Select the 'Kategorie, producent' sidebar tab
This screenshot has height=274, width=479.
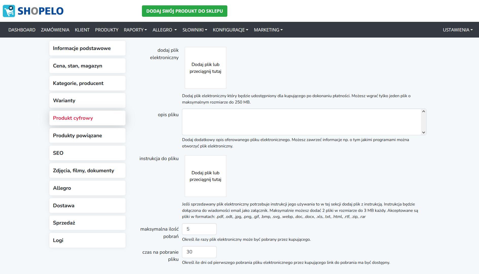click(87, 83)
